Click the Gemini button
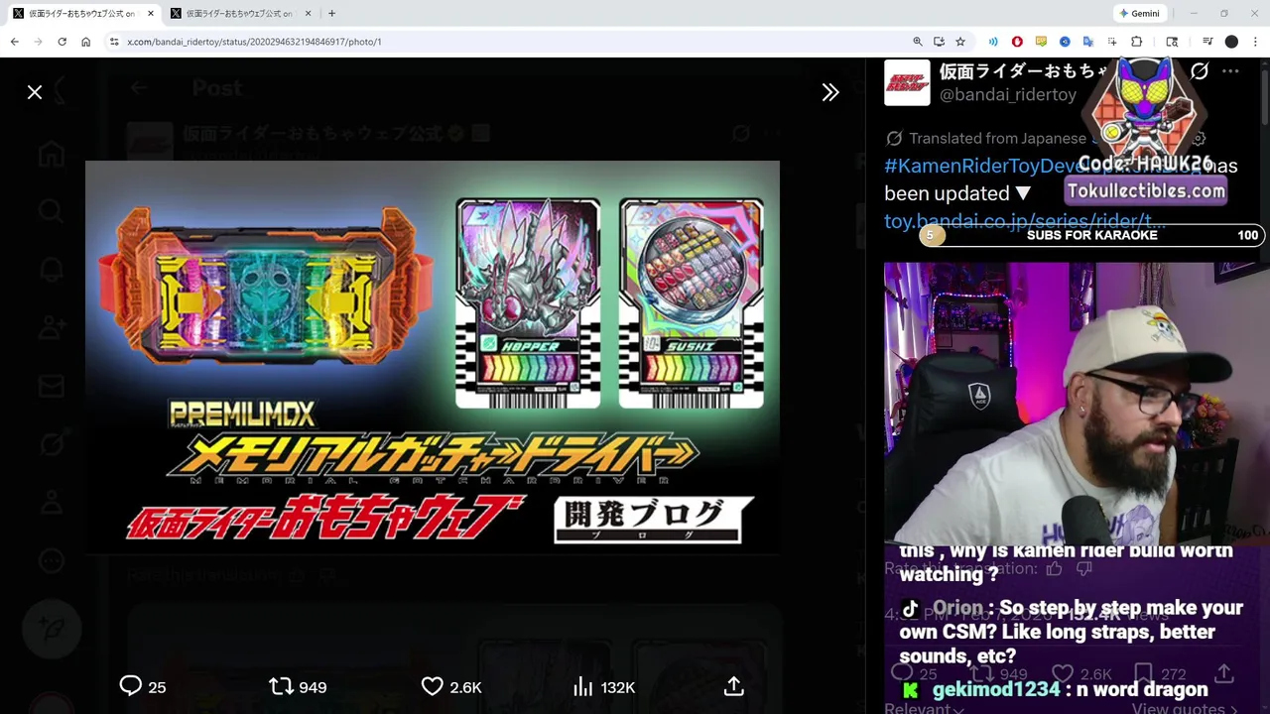This screenshot has width=1270, height=714. pyautogui.click(x=1139, y=13)
